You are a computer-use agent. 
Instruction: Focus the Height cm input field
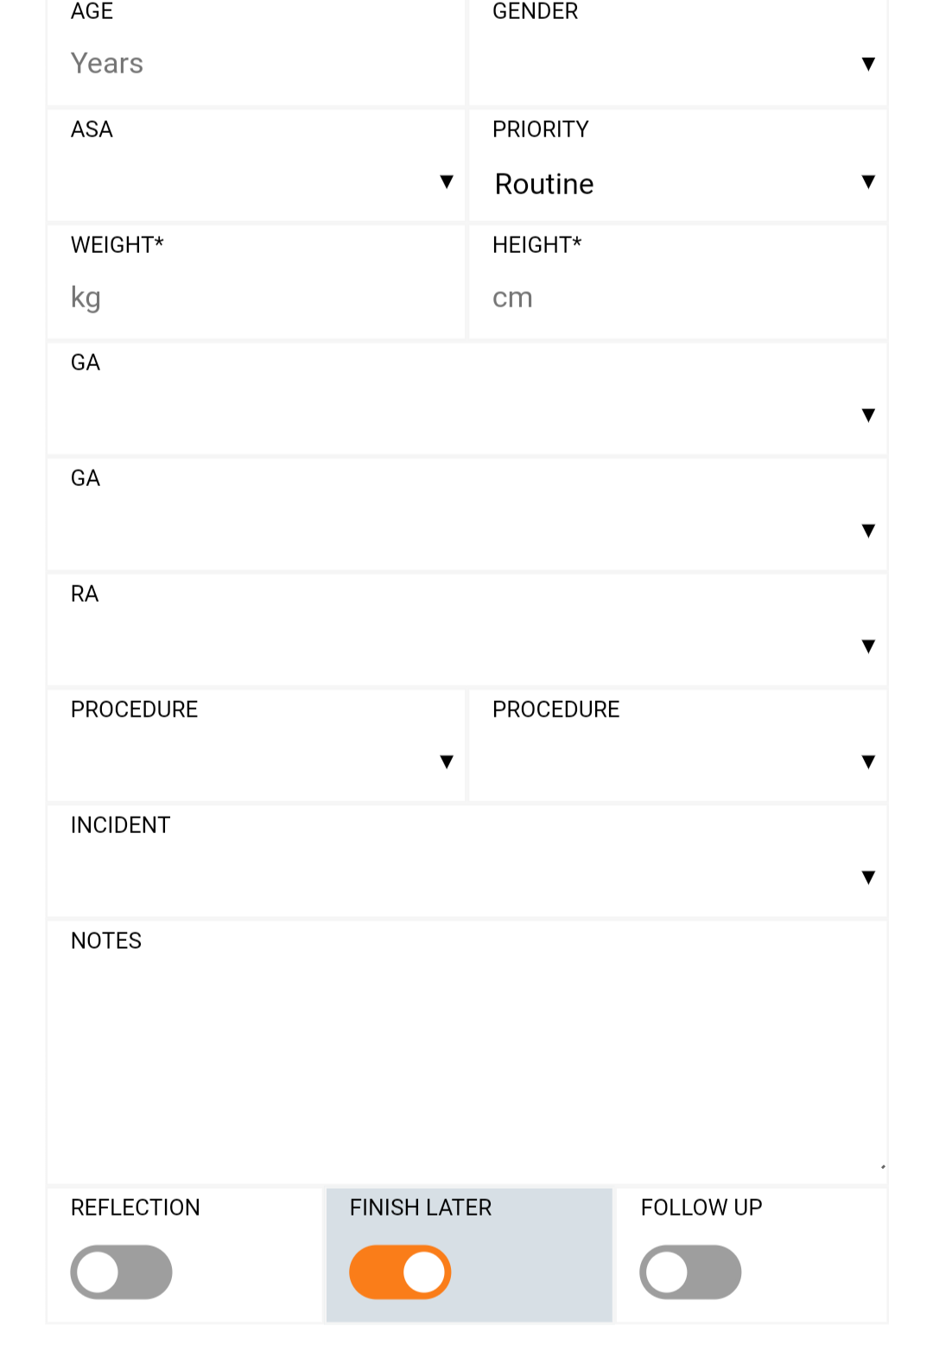(x=678, y=298)
